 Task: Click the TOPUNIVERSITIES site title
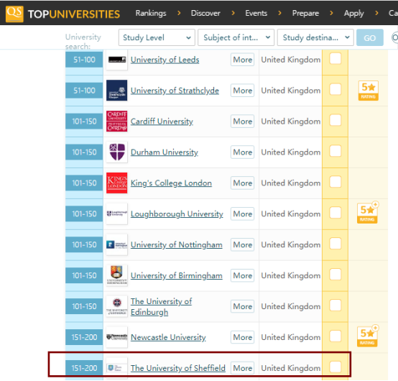tap(74, 14)
